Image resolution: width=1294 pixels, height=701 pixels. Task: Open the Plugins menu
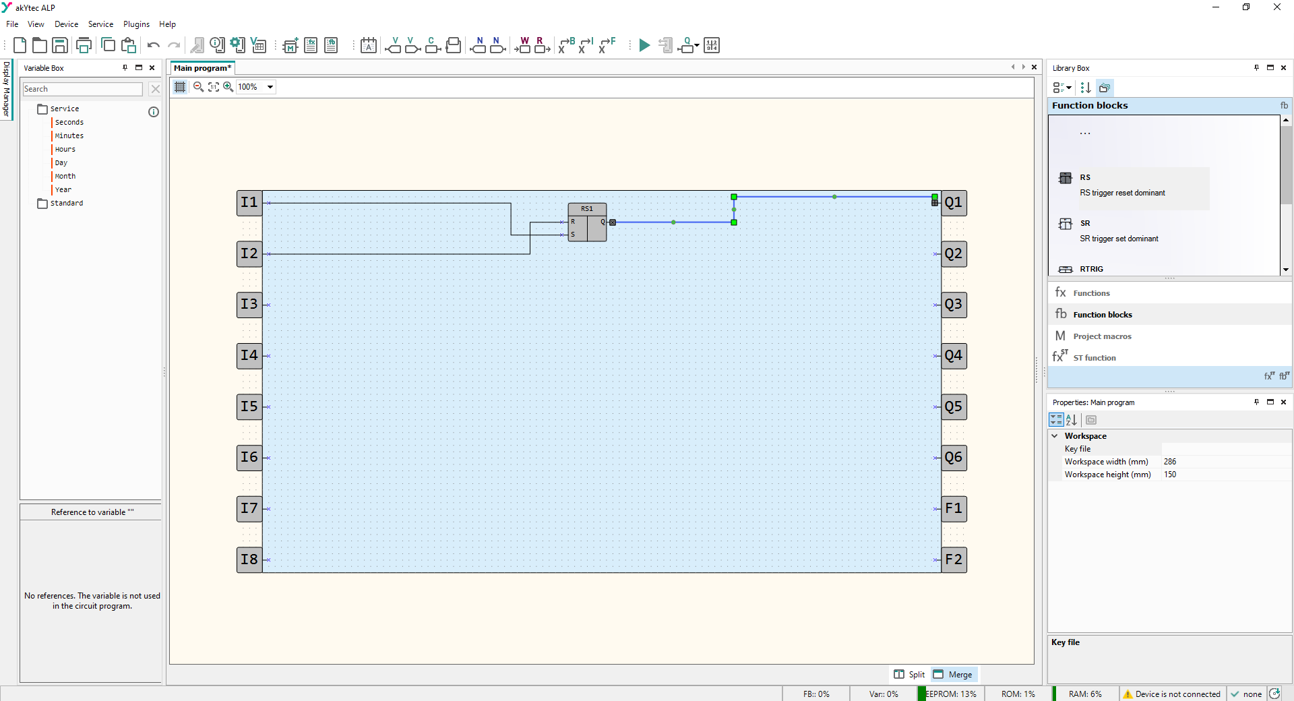pyautogui.click(x=136, y=24)
